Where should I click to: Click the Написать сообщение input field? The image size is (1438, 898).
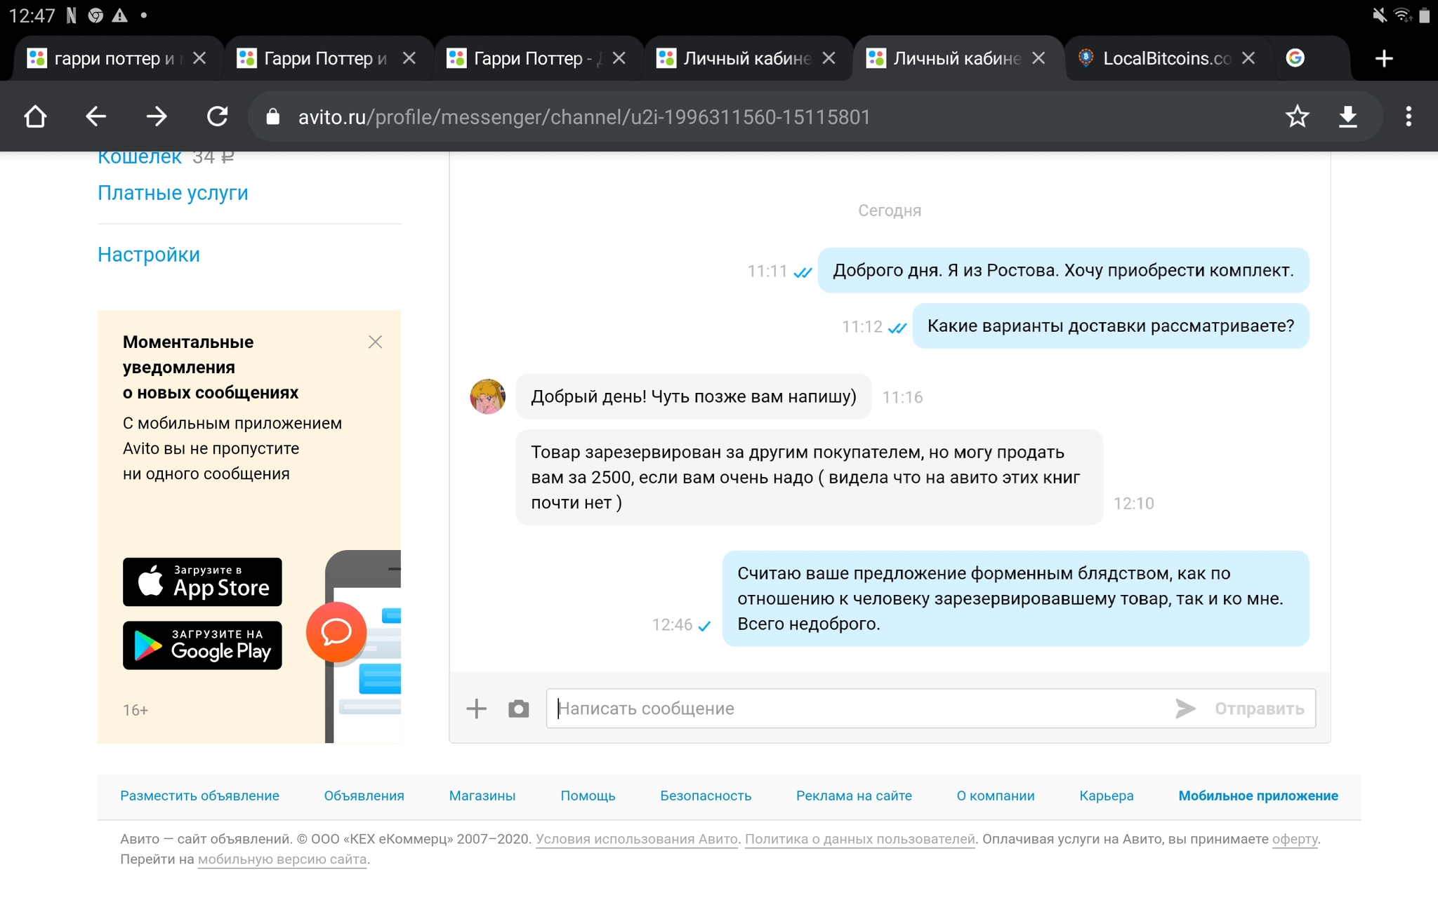tap(843, 709)
